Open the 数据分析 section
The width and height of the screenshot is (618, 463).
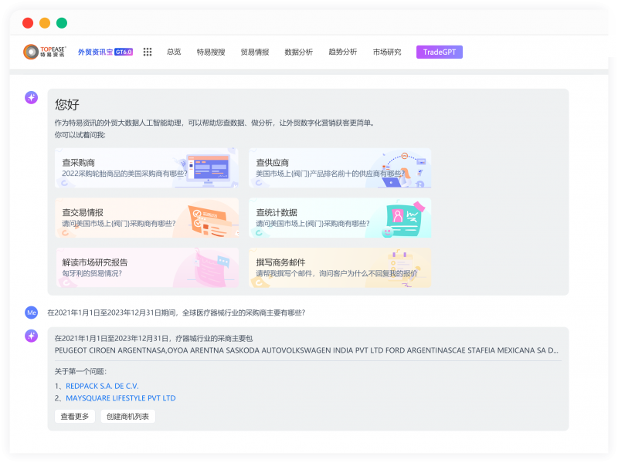(299, 52)
